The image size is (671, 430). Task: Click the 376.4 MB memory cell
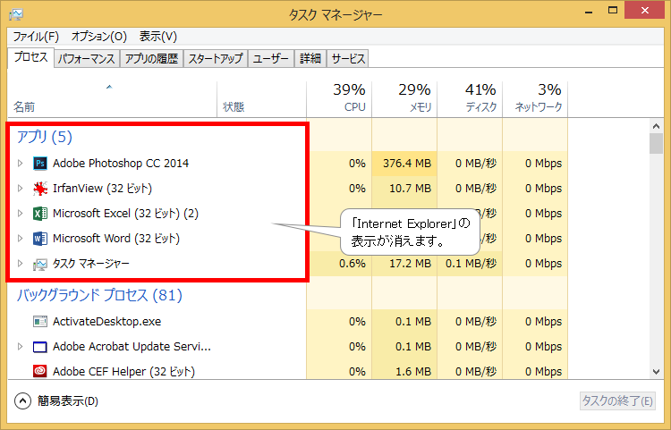pyautogui.click(x=404, y=164)
